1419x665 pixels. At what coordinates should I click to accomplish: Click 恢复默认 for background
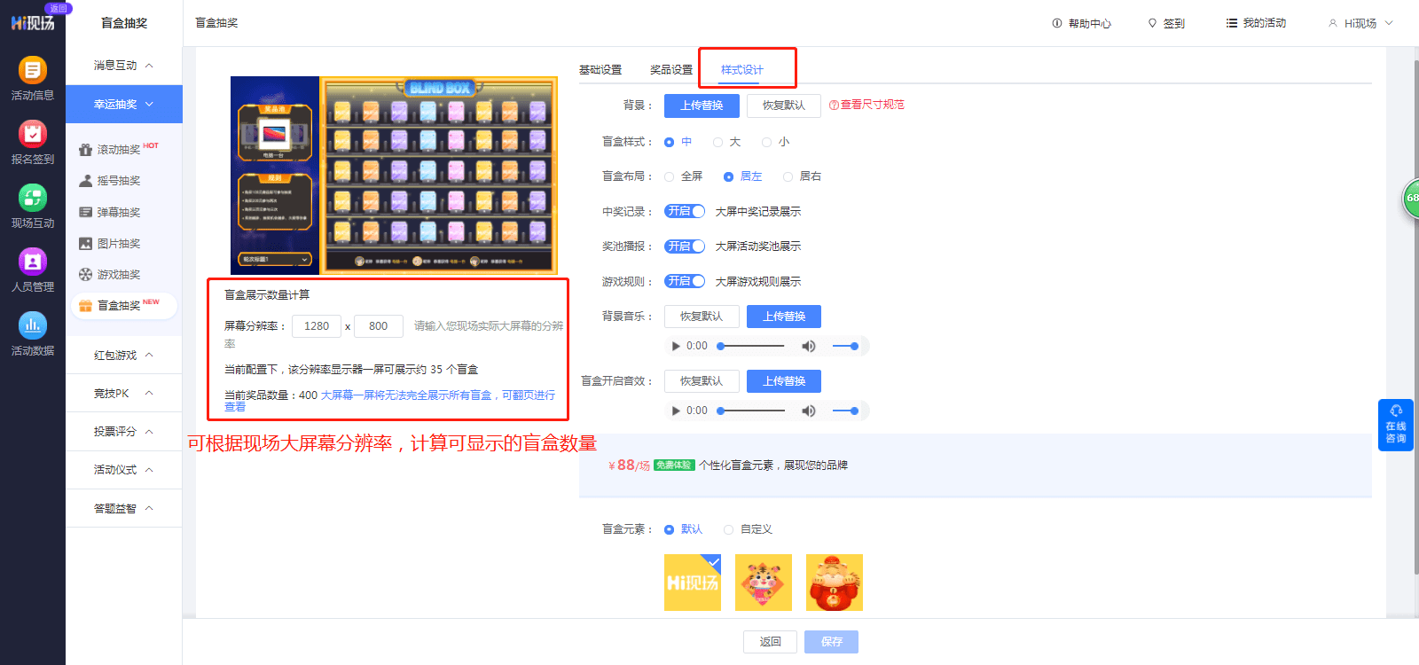784,106
